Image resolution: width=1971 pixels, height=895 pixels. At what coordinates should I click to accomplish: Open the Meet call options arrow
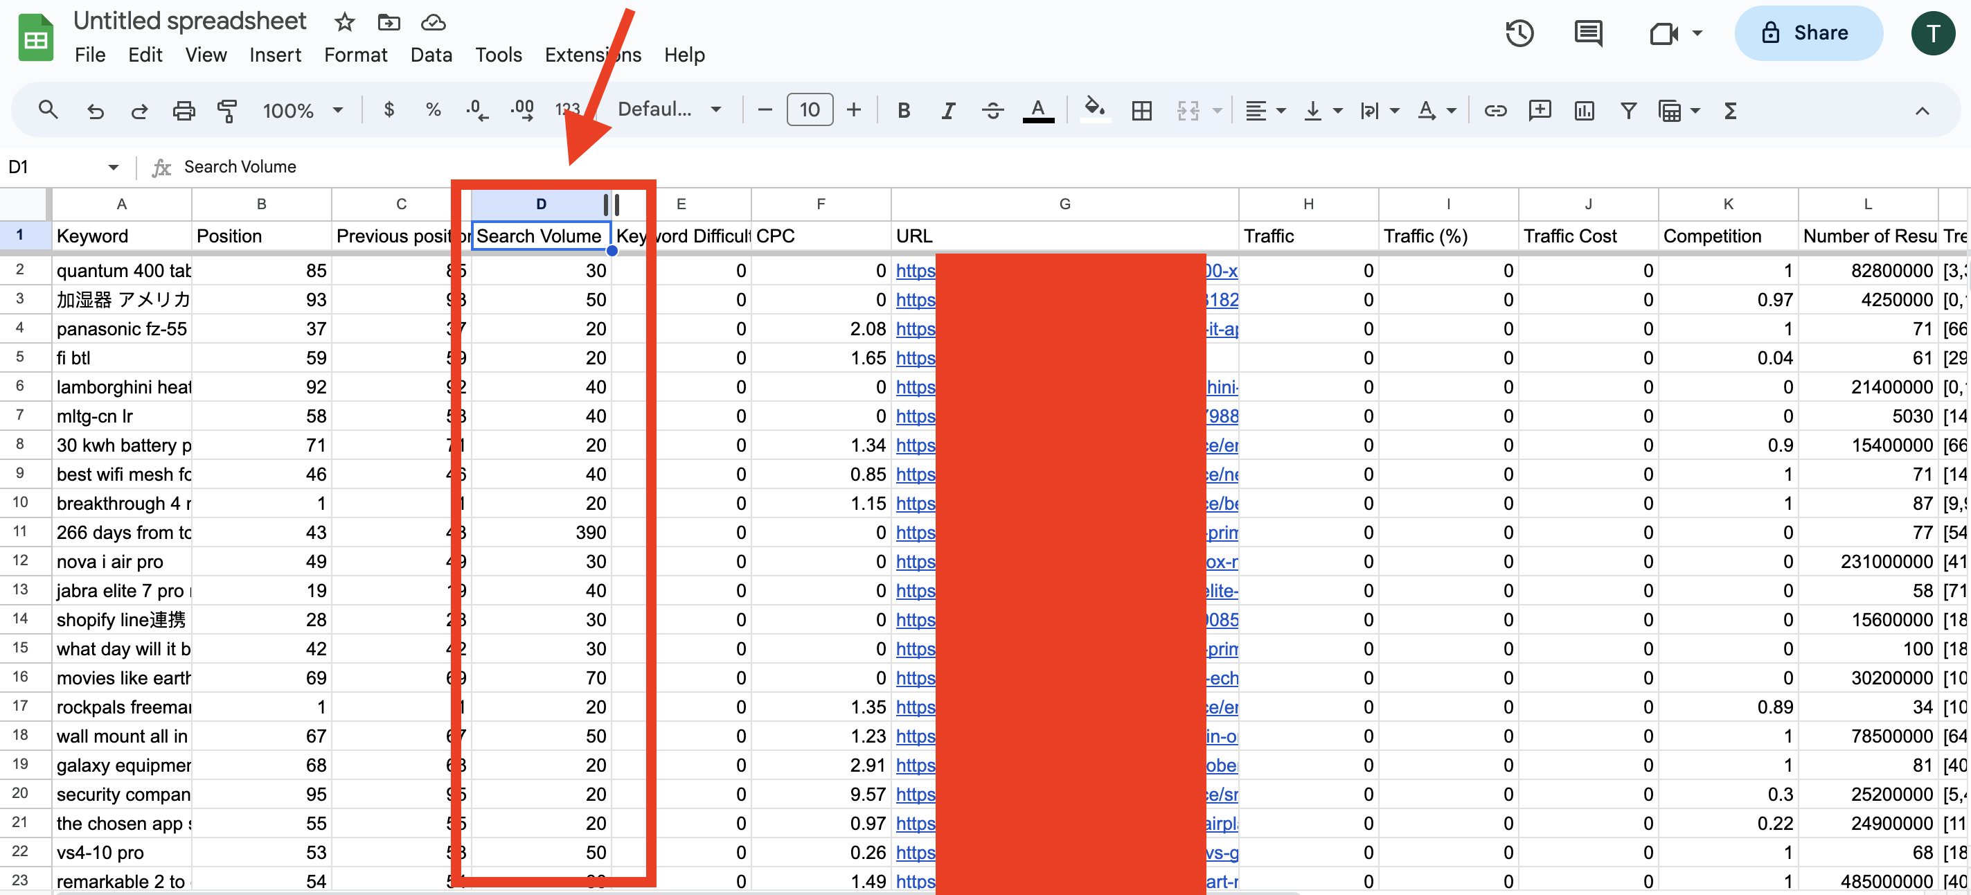pyautogui.click(x=1696, y=33)
